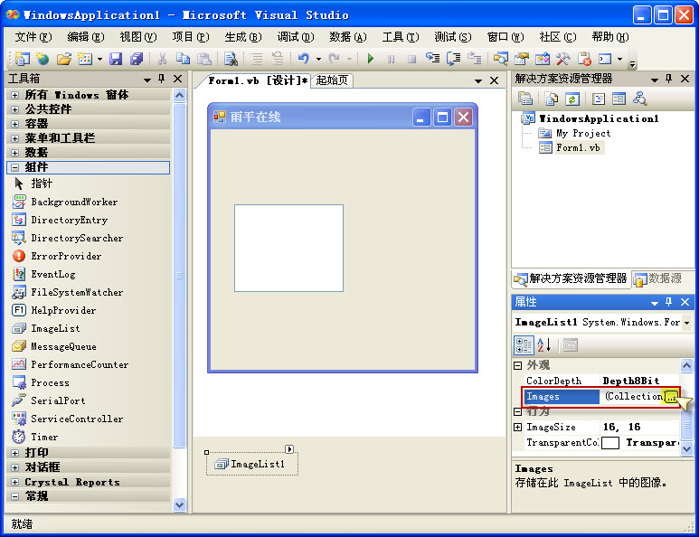Click ImageList1 smart tag arrow
The height and width of the screenshot is (537, 699).
click(x=289, y=448)
